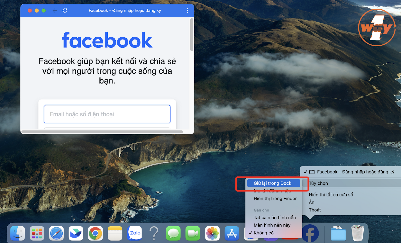This screenshot has width=401, height=243.
Task: Assign to 'Màn hình nền này'
Action: 274,225
